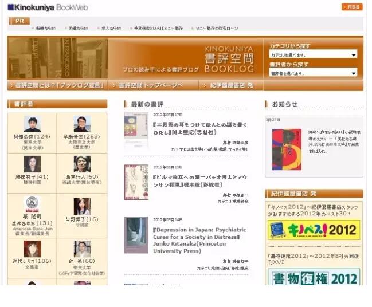The image size is (372, 307).
Task: Click the 書物復権 2012 banner
Action: tap(314, 277)
